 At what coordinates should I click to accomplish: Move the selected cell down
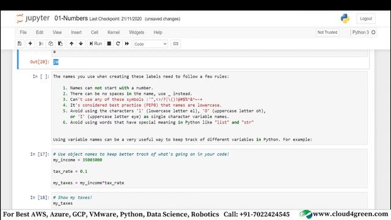pyautogui.click(x=81, y=43)
